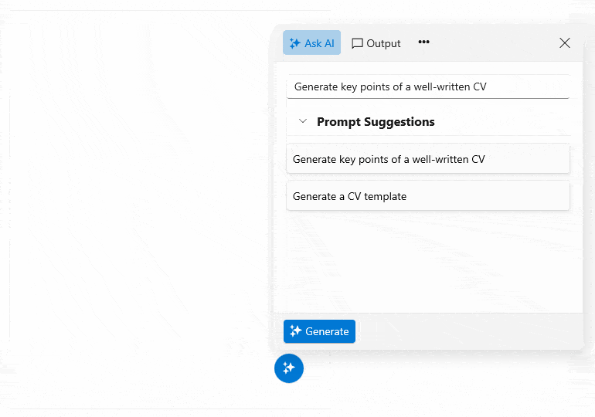Switch to the Ask AI tab
This screenshot has height=417, width=595.
[311, 42]
